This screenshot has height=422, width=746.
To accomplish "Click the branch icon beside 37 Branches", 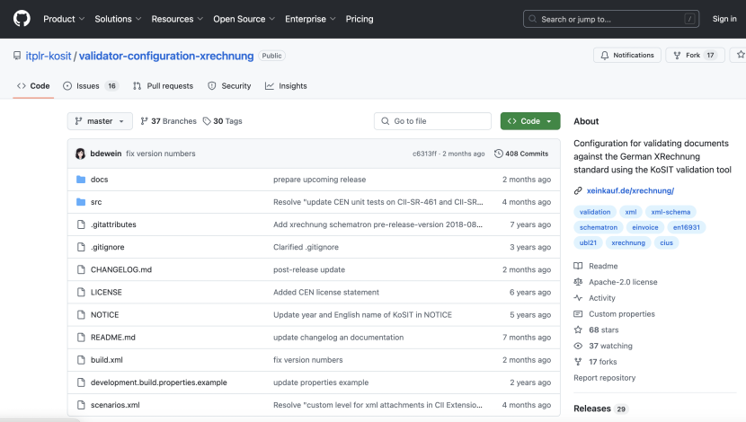I will point(144,121).
